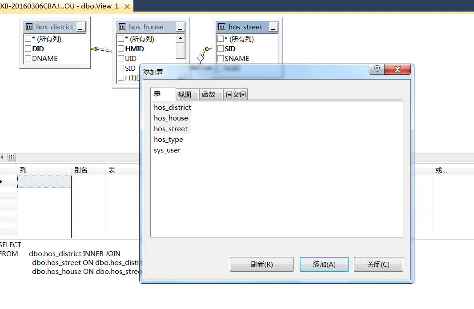The width and height of the screenshot is (474, 309).
Task: Close the 添加表 dialog with X
Action: pyautogui.click(x=398, y=69)
